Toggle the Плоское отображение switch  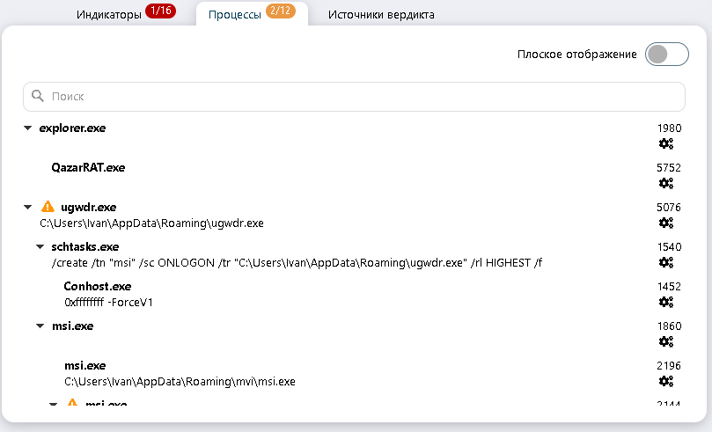666,55
